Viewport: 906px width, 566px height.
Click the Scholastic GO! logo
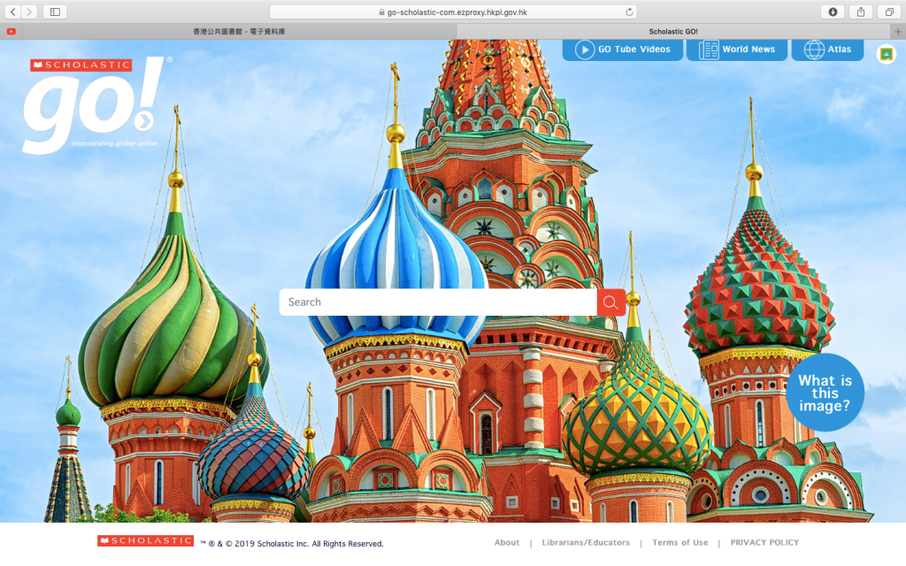[x=94, y=104]
